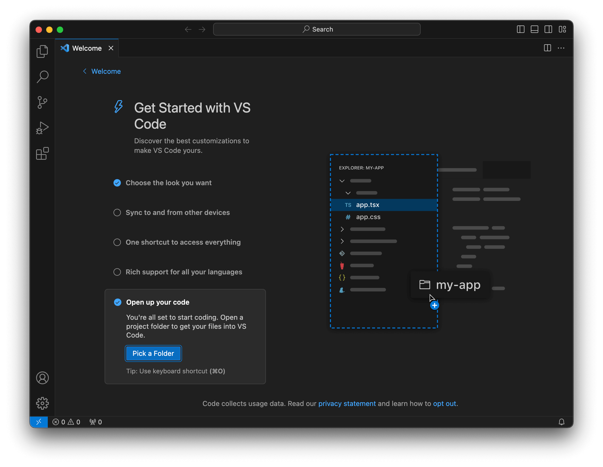Click the Pick a Folder button
The height and width of the screenshot is (467, 603).
153,353
